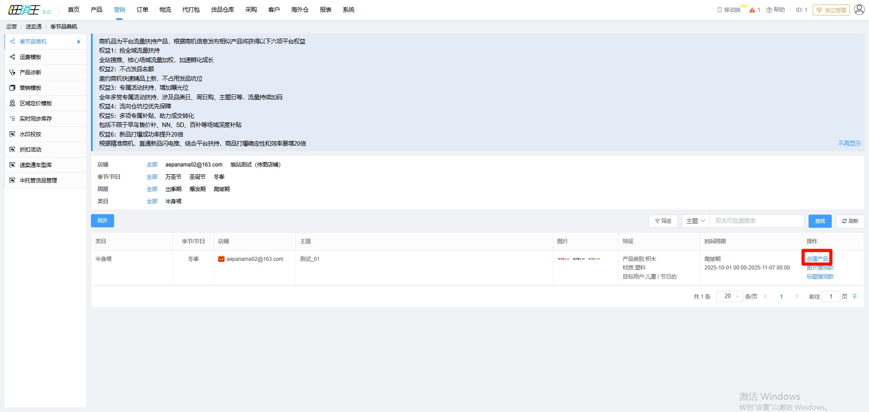Screen dimensions: 869x412
Task: Click the 创建产品 link
Action: tap(817, 259)
